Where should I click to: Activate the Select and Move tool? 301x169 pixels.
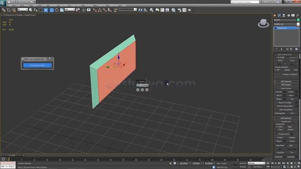tap(52, 10)
